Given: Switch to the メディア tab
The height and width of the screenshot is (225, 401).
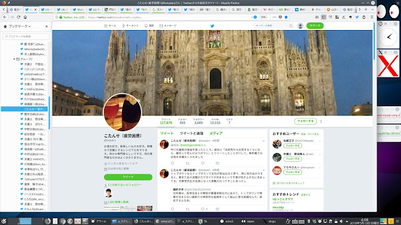Looking at the screenshot, I should 216,133.
